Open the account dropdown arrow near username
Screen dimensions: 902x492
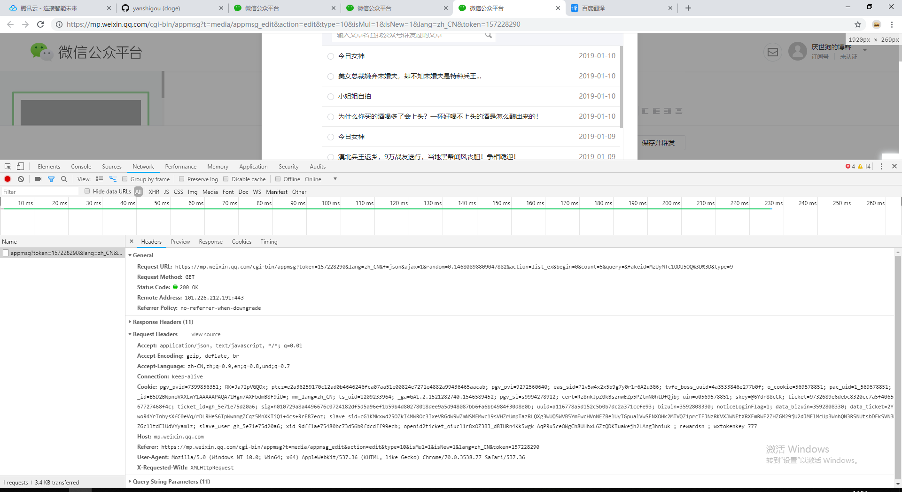(865, 50)
